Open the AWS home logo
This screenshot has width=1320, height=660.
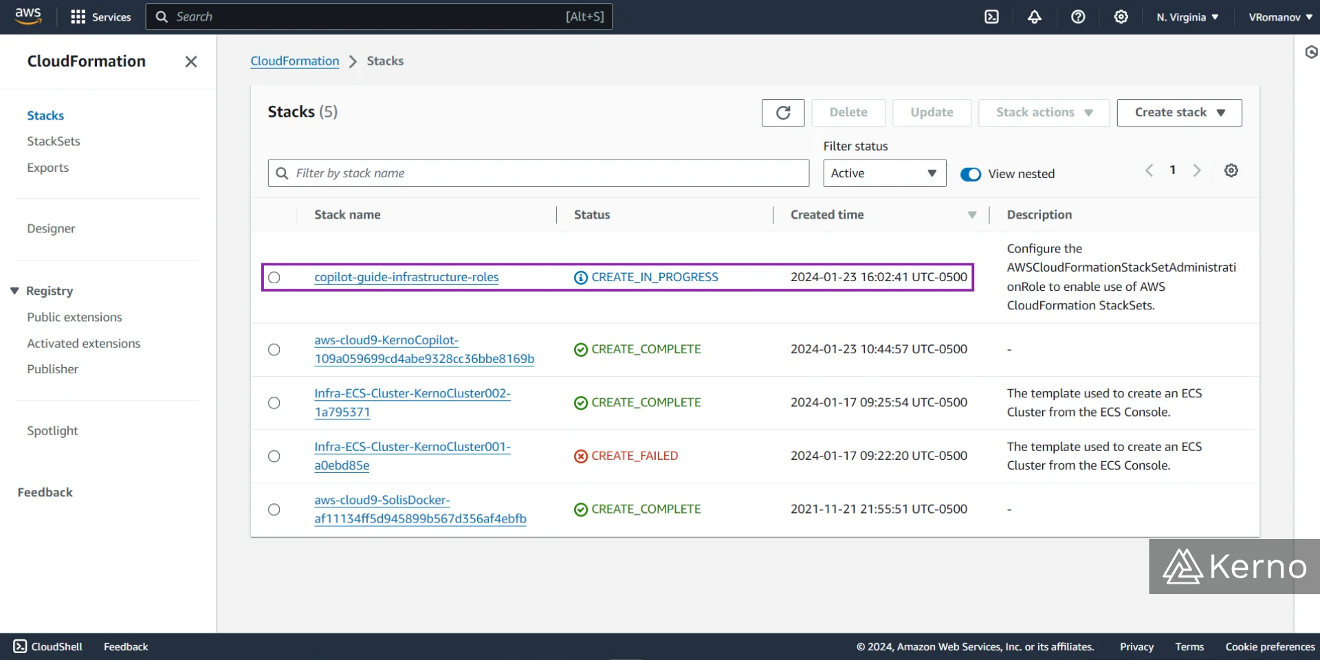28,16
